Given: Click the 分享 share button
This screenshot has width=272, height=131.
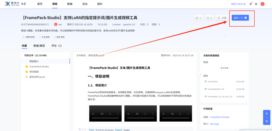Looking at the screenshot, I should point(222,18).
